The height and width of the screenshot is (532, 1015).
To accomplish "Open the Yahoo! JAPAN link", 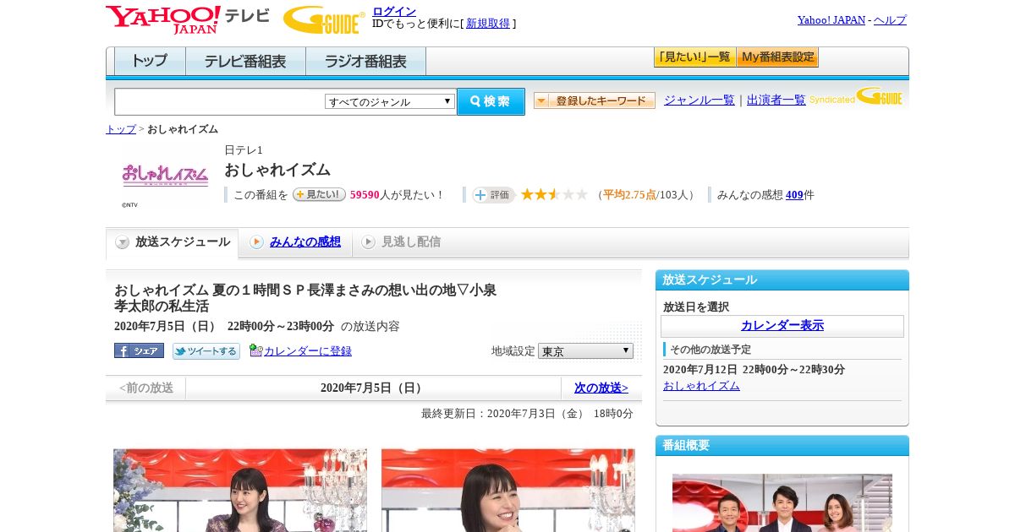I will pyautogui.click(x=831, y=20).
